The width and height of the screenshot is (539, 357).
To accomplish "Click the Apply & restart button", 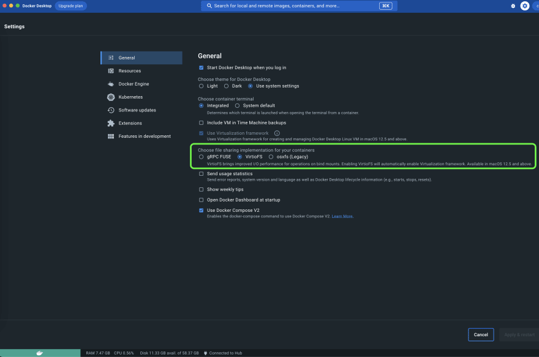I will [519, 335].
